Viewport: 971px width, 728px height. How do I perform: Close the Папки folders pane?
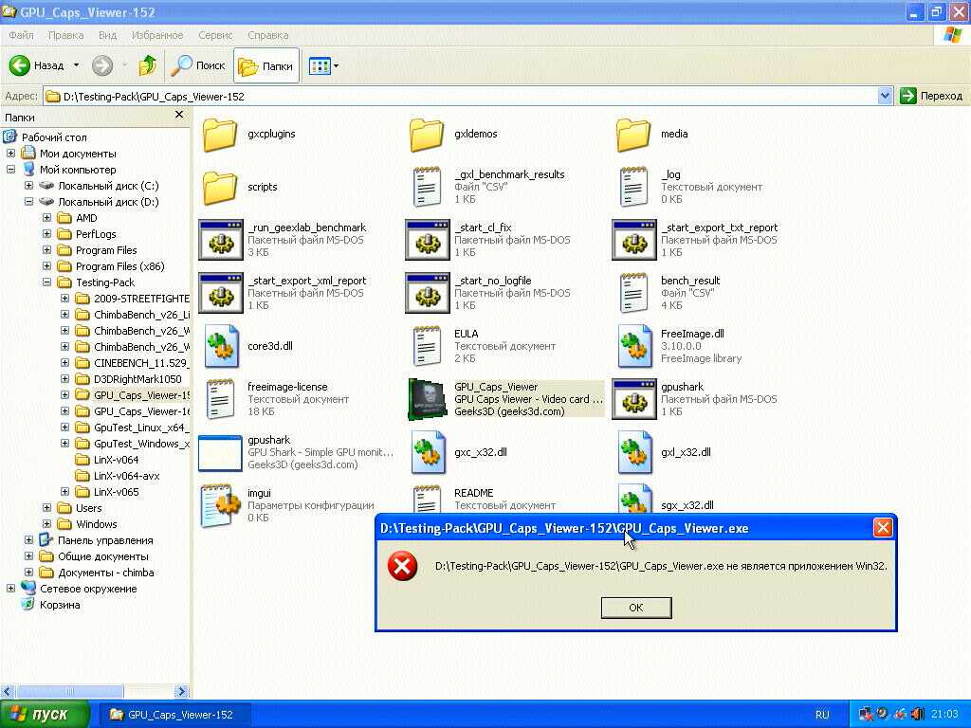[x=179, y=115]
